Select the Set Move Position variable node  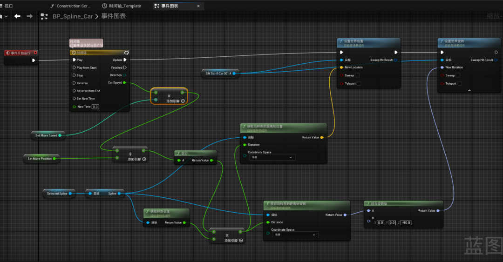42,158
